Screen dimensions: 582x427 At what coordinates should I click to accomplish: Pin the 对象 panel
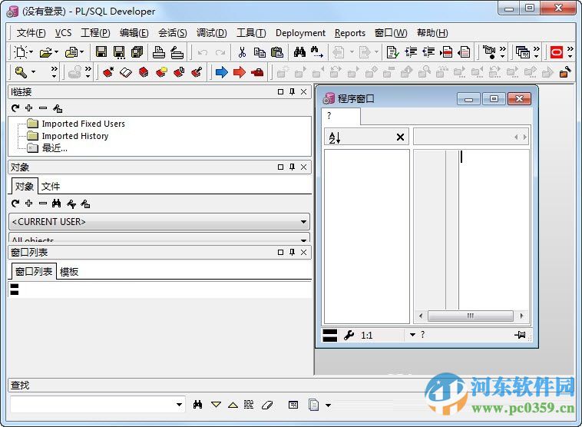[x=292, y=167]
